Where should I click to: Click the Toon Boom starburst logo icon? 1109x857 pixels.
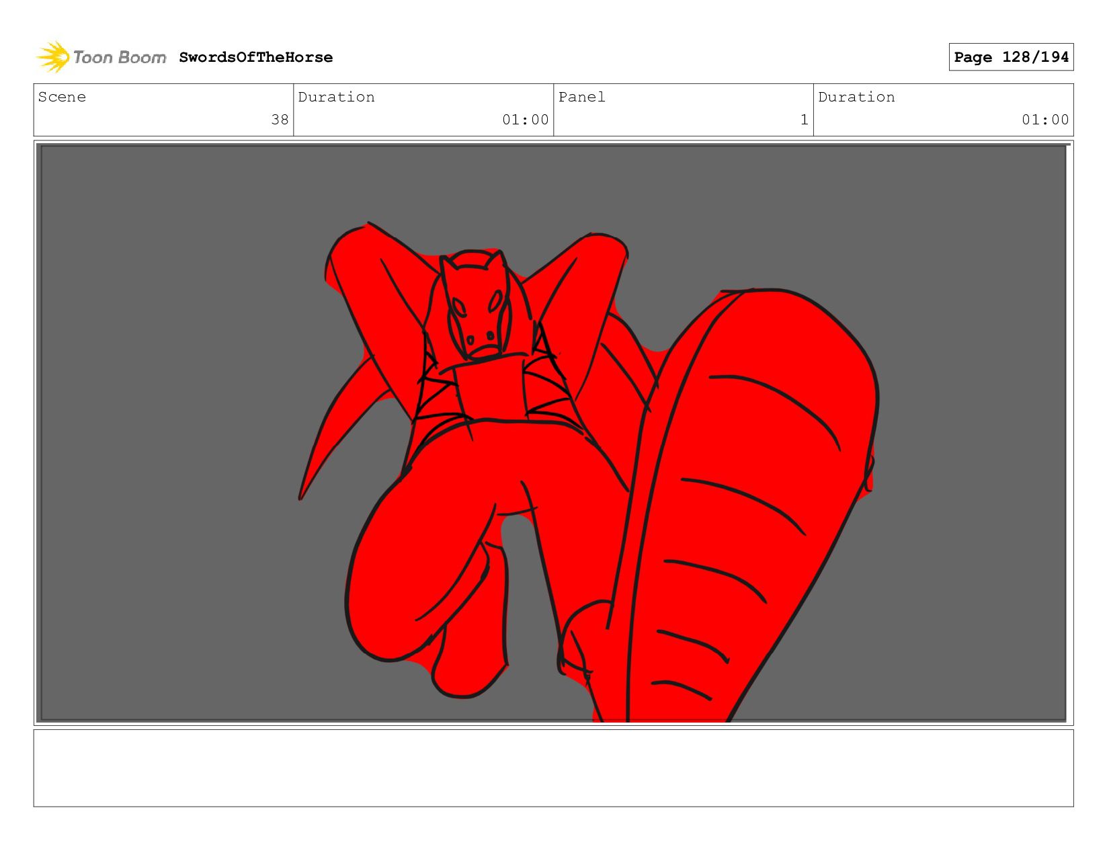(x=53, y=57)
